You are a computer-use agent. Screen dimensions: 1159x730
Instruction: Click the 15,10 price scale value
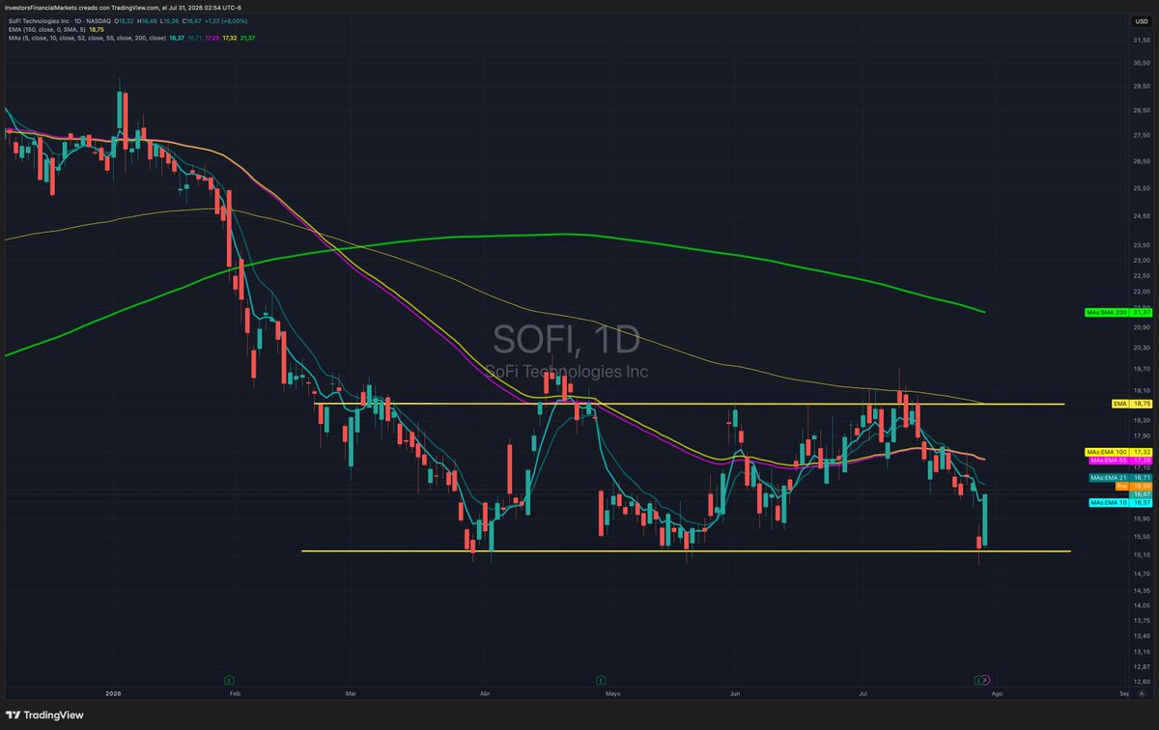(1140, 554)
